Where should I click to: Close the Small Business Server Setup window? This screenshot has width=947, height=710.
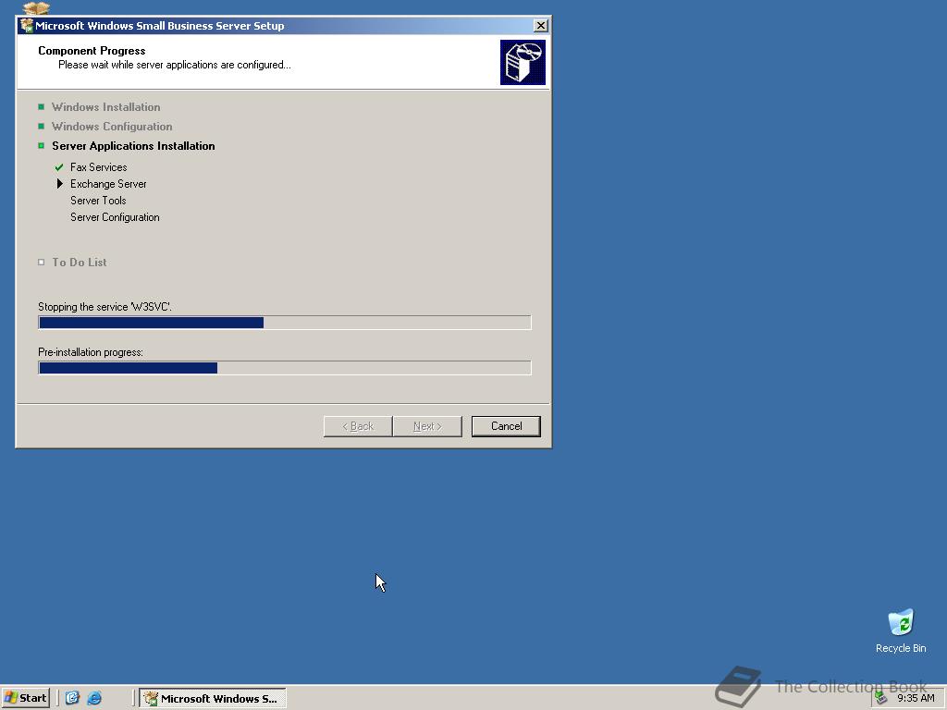pos(540,25)
